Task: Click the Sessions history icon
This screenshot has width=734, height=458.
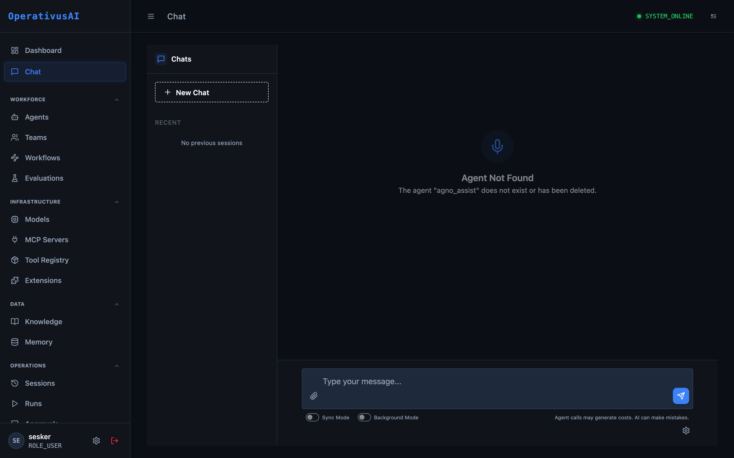Action: [15, 383]
